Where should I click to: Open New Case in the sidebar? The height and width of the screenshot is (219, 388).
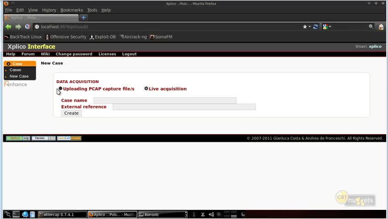[x=19, y=77]
